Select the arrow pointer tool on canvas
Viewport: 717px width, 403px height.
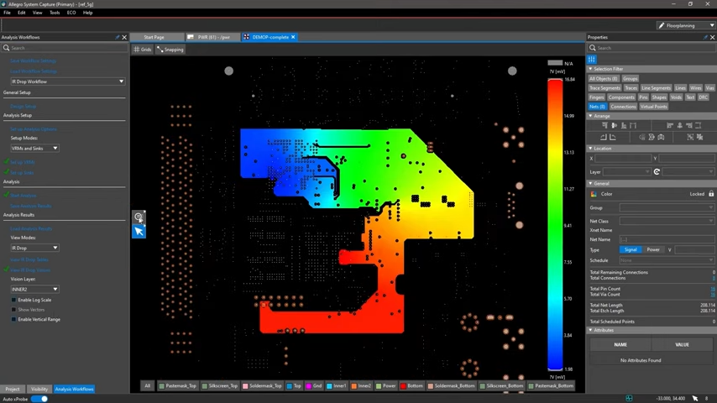(x=139, y=231)
